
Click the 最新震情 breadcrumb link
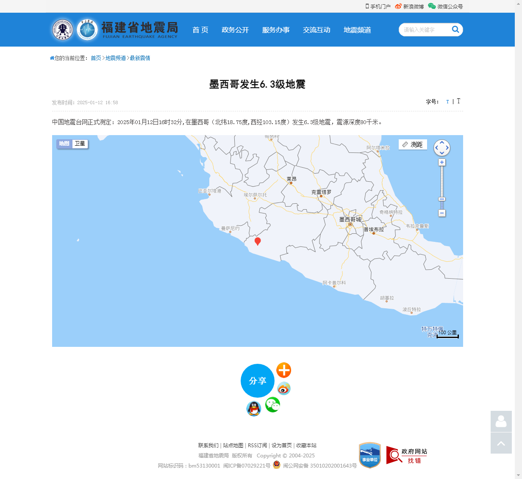(x=140, y=58)
